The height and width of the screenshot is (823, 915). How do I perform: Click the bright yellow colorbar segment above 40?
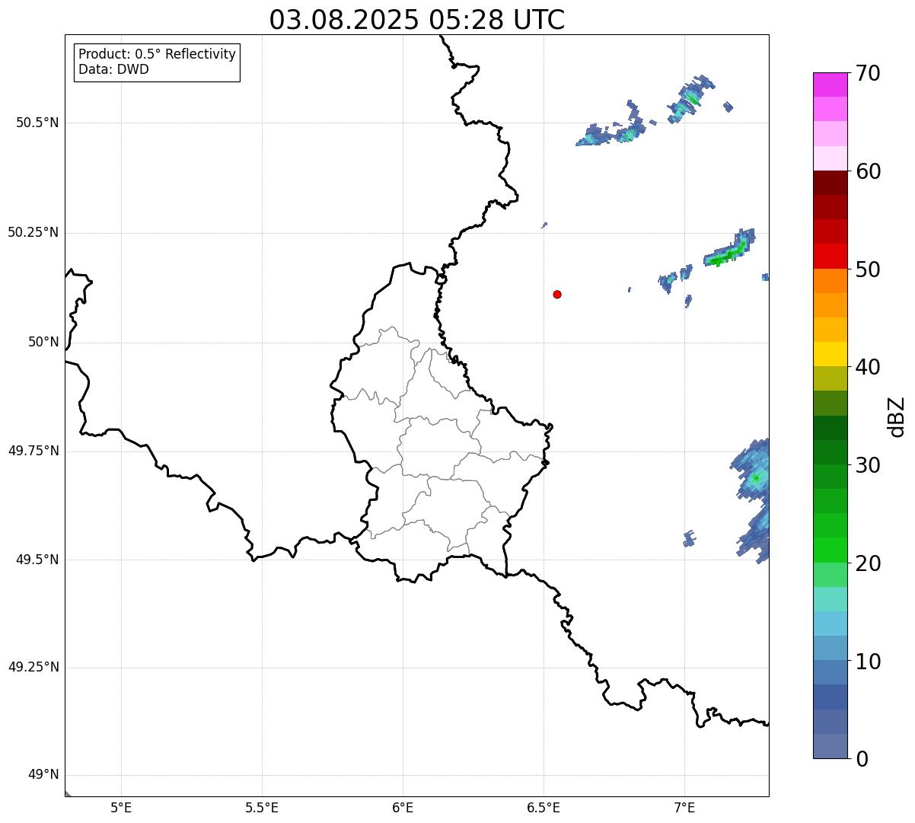click(829, 354)
